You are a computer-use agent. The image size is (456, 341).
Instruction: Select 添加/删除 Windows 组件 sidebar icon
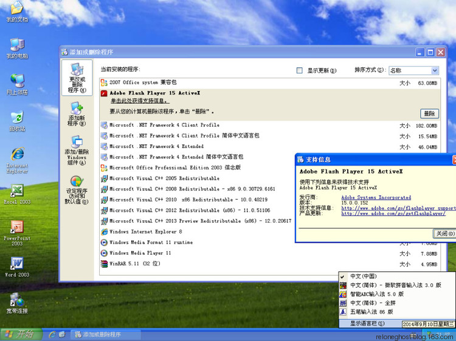(x=77, y=150)
